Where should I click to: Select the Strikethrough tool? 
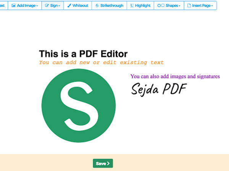tap(109, 6)
